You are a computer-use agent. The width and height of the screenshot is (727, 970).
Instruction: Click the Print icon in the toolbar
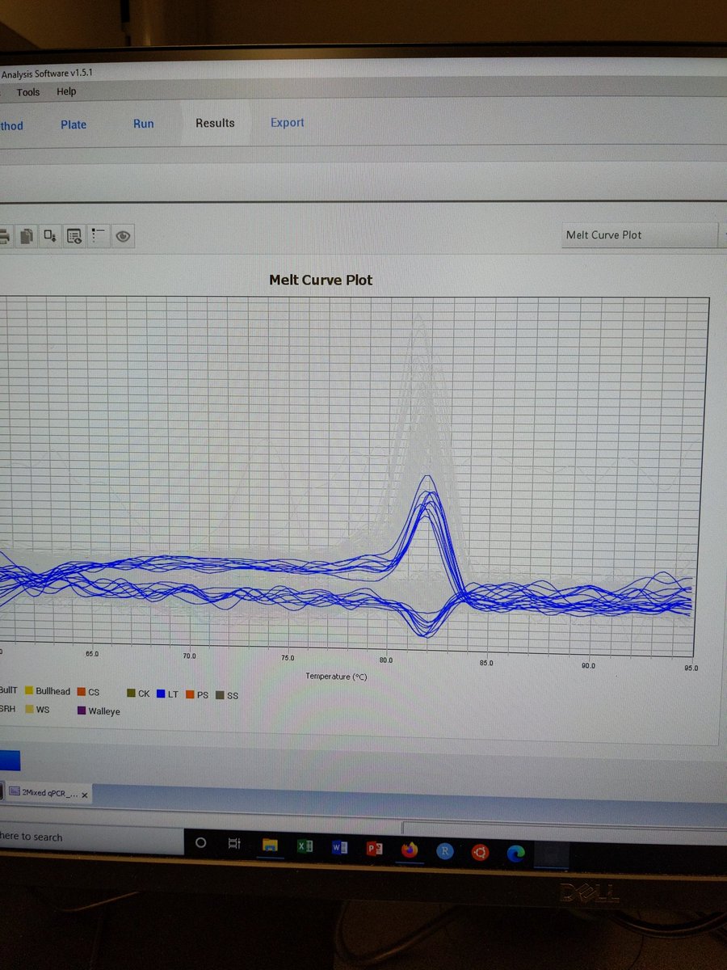pos(6,235)
